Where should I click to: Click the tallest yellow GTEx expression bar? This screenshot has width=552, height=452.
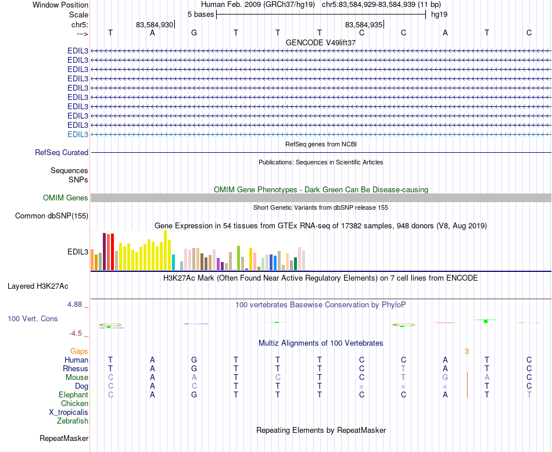coord(166,250)
